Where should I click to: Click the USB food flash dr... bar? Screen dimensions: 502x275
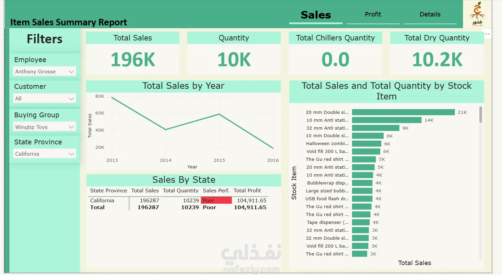click(x=362, y=199)
